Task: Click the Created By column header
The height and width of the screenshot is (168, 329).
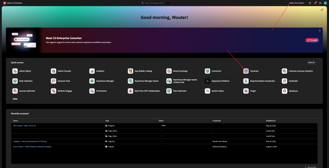Action: 217,120
